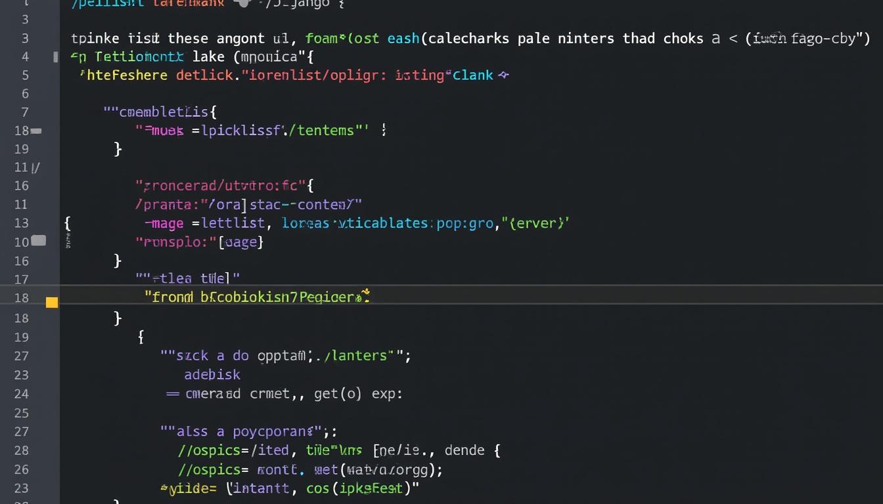Click the blue yield= token near the bottom
The height and width of the screenshot is (504, 883).
tap(187, 488)
